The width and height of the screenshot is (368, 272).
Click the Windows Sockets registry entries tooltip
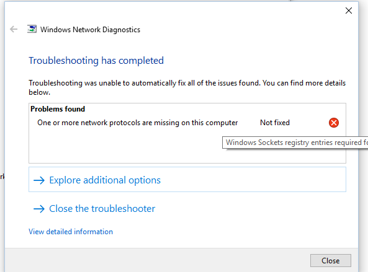coord(295,143)
